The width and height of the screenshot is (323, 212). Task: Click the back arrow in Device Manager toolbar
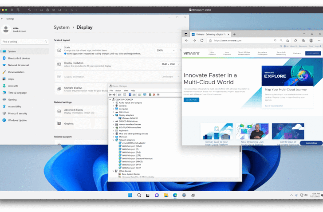tap(110, 94)
